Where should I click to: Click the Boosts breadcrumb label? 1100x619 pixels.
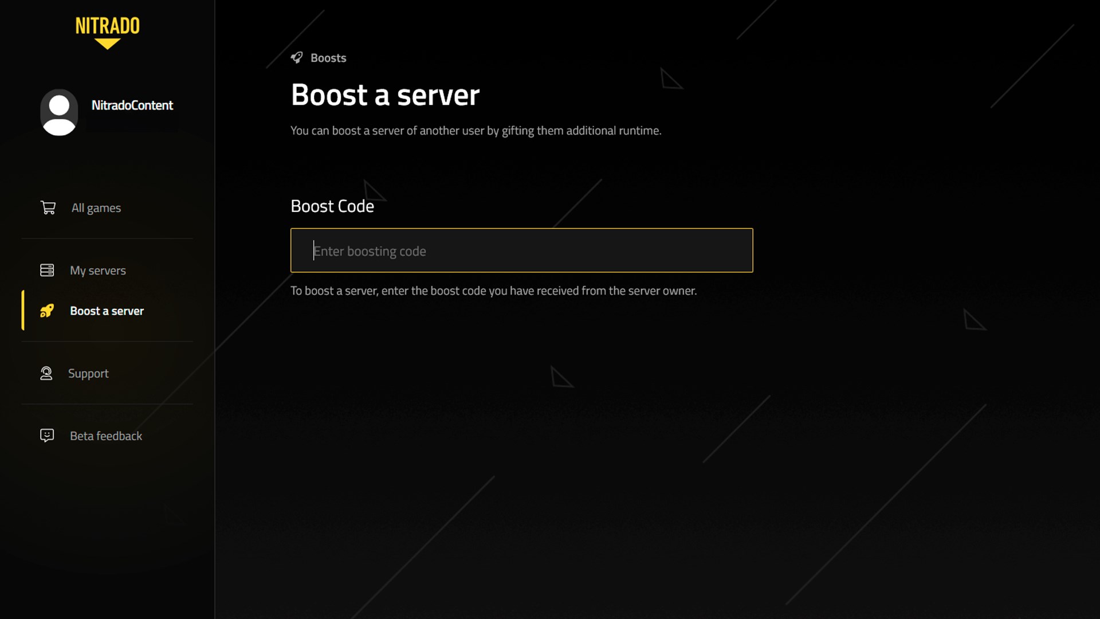[x=328, y=57]
